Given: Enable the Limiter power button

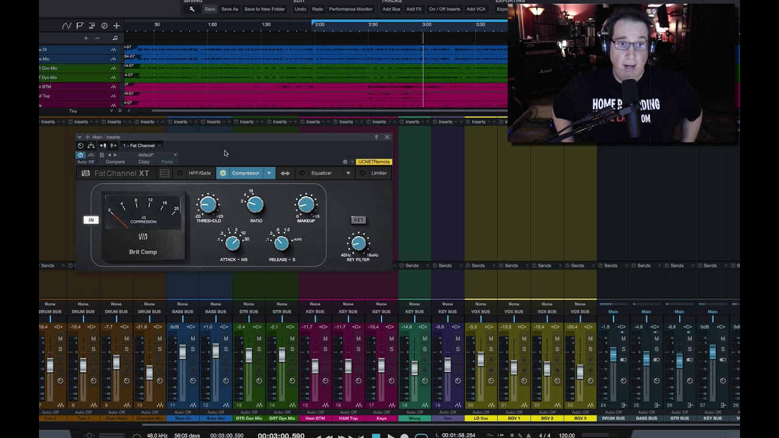Looking at the screenshot, I should click(362, 173).
